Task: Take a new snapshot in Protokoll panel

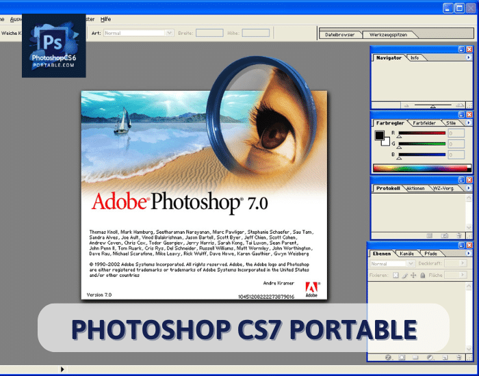Action: tap(445, 236)
